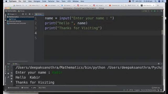168x94 pixels.
Task: Select the first.py editor tab
Action: [x=39, y=14]
